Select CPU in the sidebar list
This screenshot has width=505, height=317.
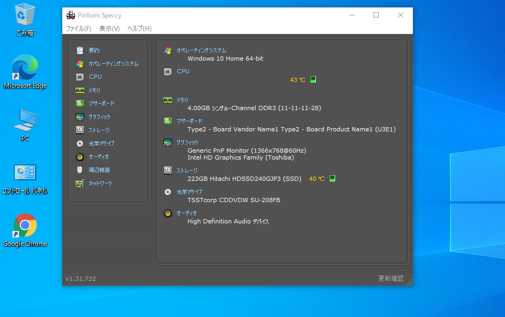coord(95,77)
